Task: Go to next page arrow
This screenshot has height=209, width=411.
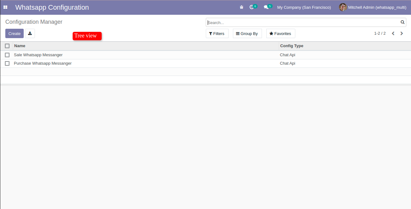Action: 402,33
